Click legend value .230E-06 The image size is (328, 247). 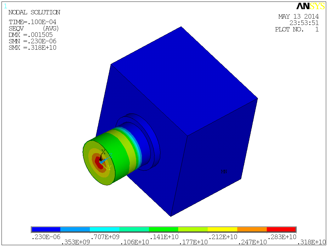46,237
